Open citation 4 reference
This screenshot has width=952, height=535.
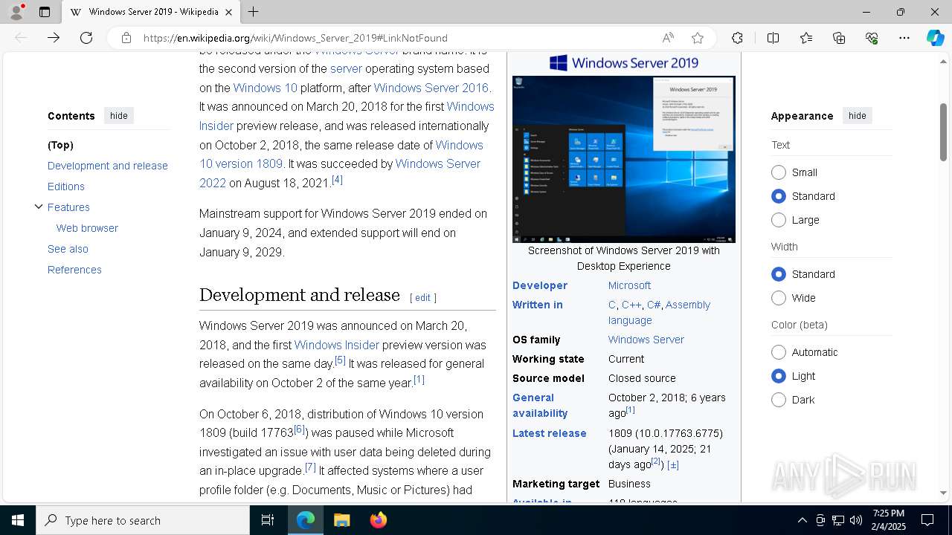(337, 180)
